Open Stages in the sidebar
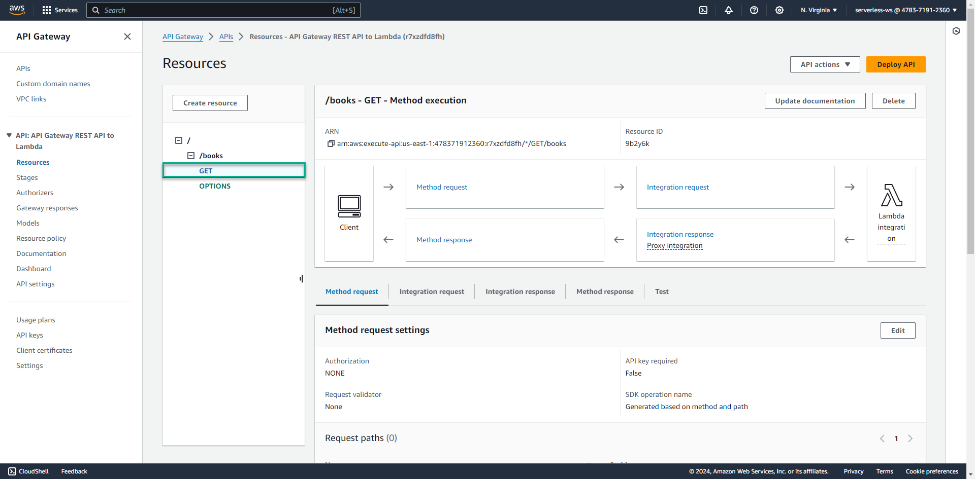 [x=27, y=177]
